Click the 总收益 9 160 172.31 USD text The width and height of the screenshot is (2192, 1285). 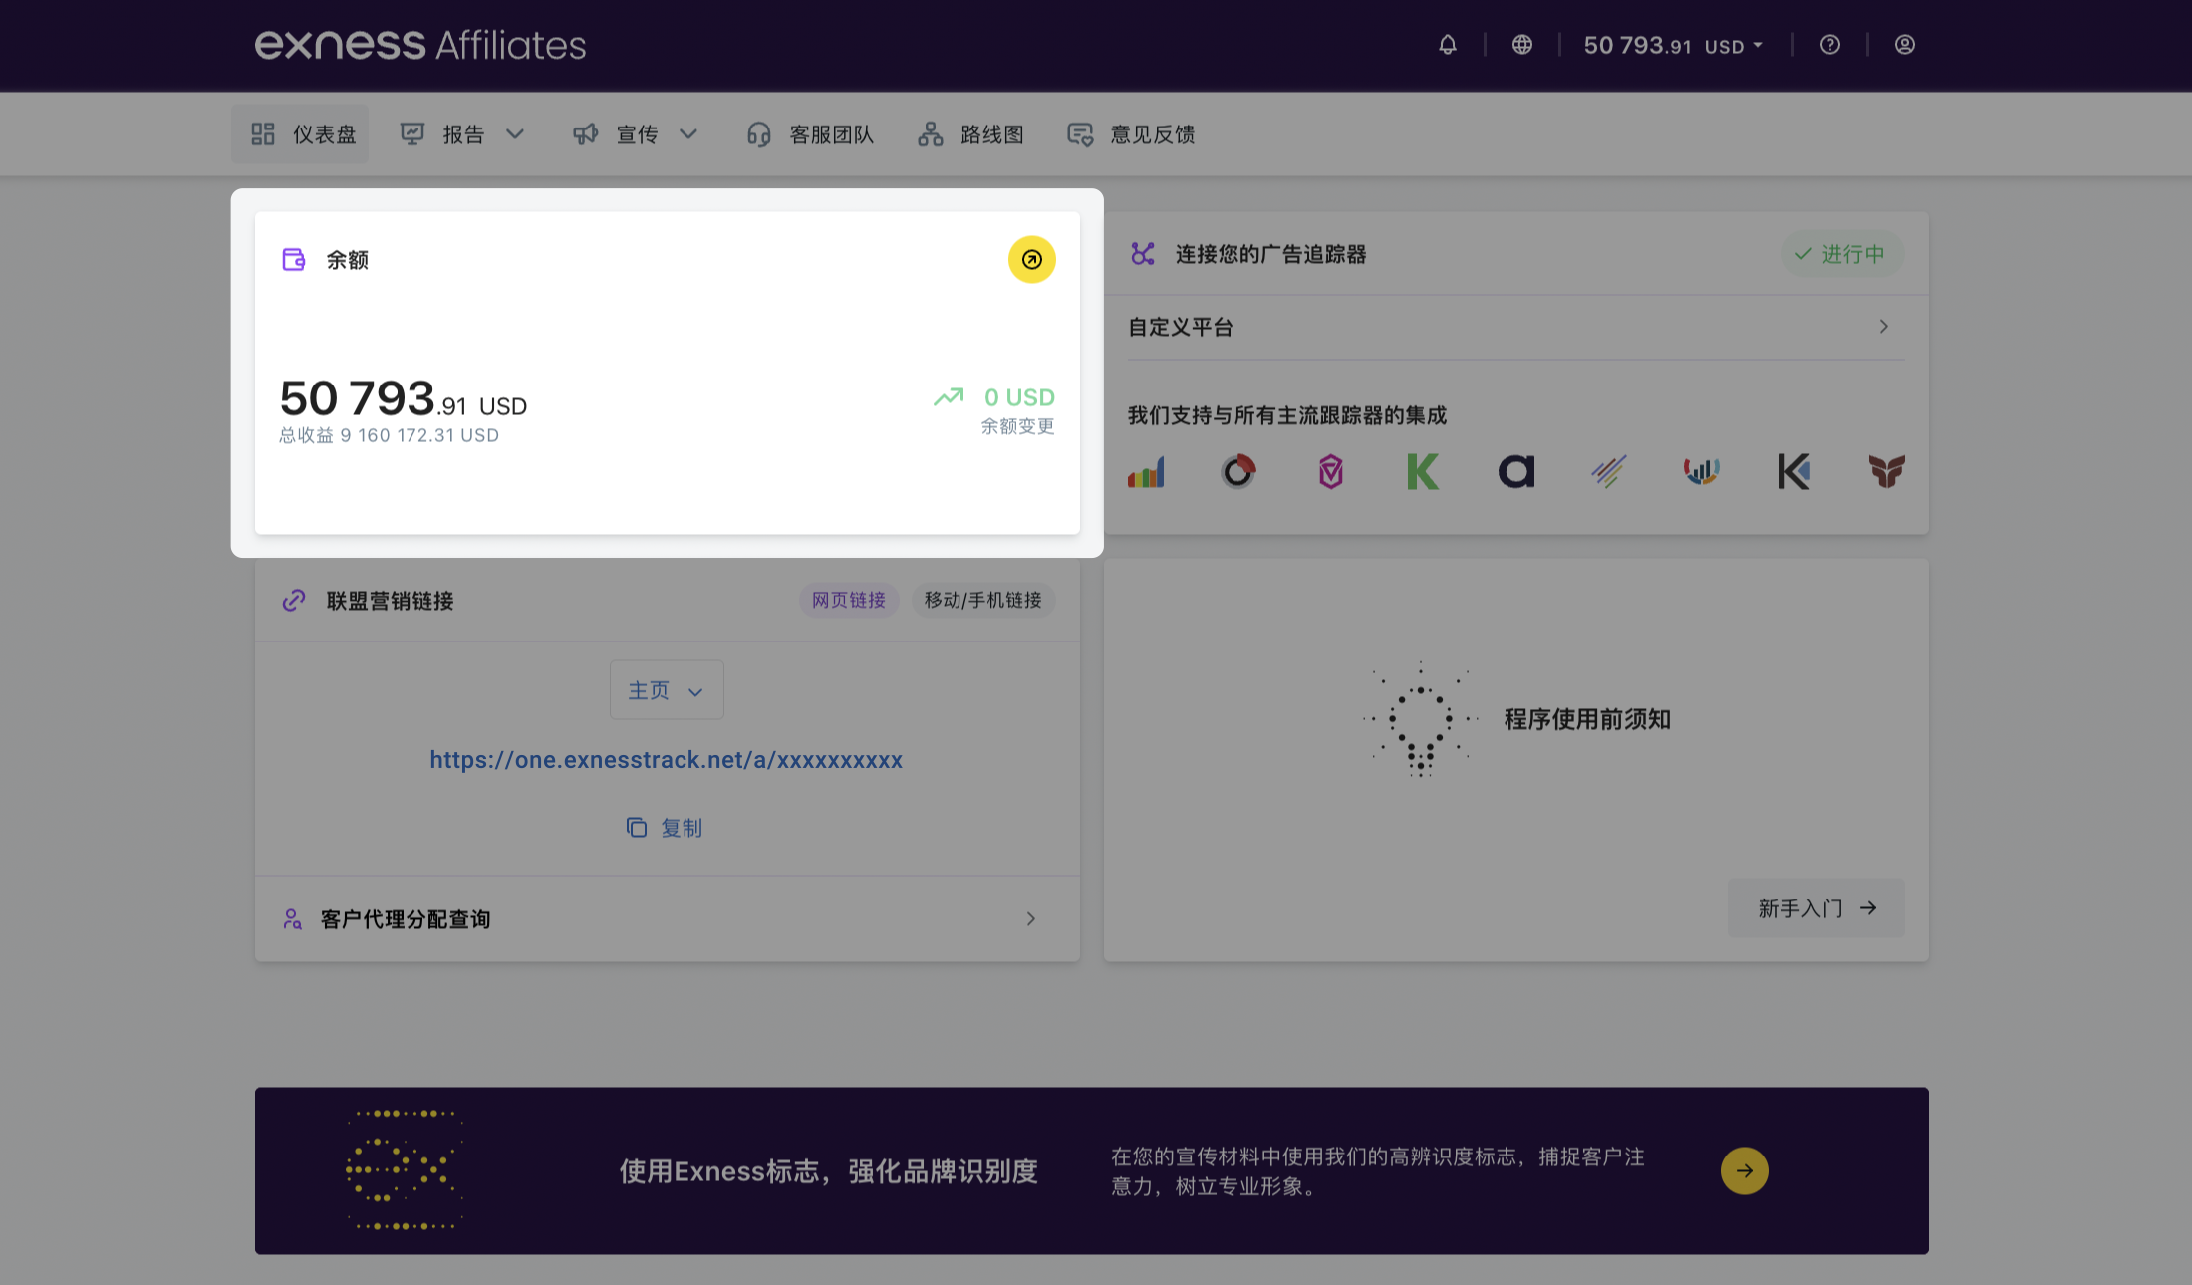pos(389,435)
